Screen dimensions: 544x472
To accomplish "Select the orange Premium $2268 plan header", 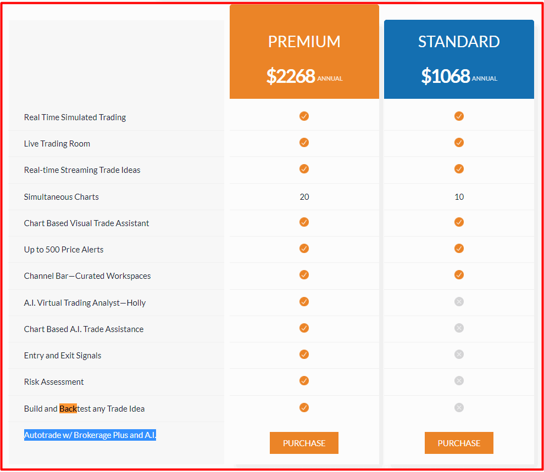I will [x=304, y=52].
